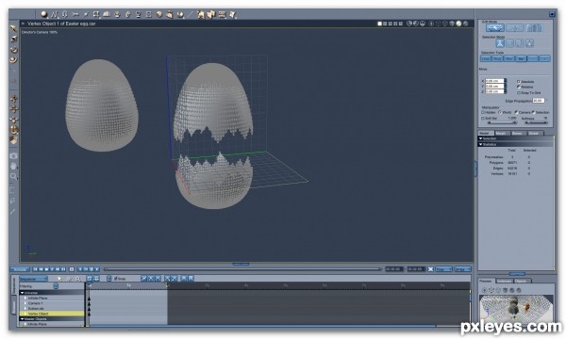This screenshot has width=566, height=339.
Task: Choose the magnifier zoom tool
Action: coord(13,176)
